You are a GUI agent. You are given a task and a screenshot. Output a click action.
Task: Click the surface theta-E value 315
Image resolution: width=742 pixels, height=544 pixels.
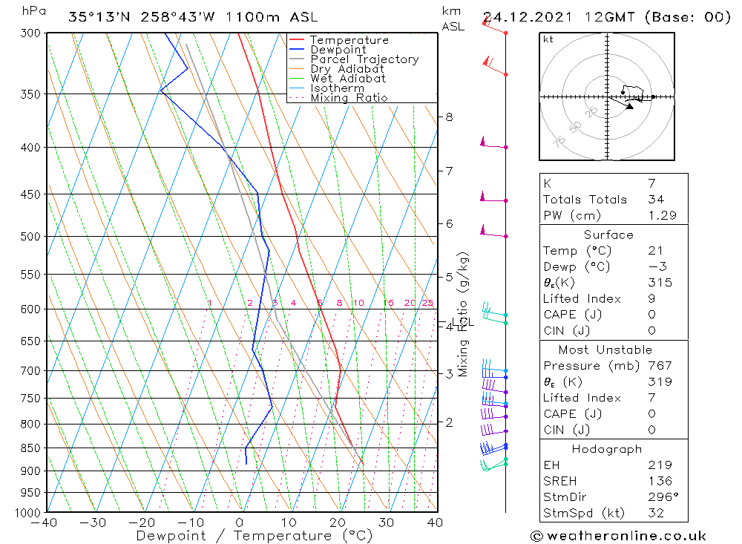pyautogui.click(x=660, y=283)
